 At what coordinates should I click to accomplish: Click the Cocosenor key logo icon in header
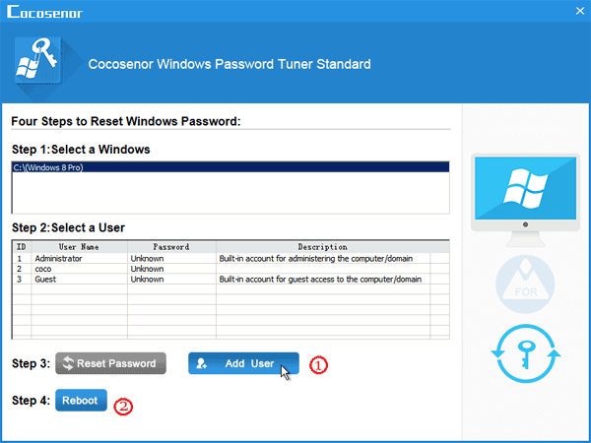37,60
